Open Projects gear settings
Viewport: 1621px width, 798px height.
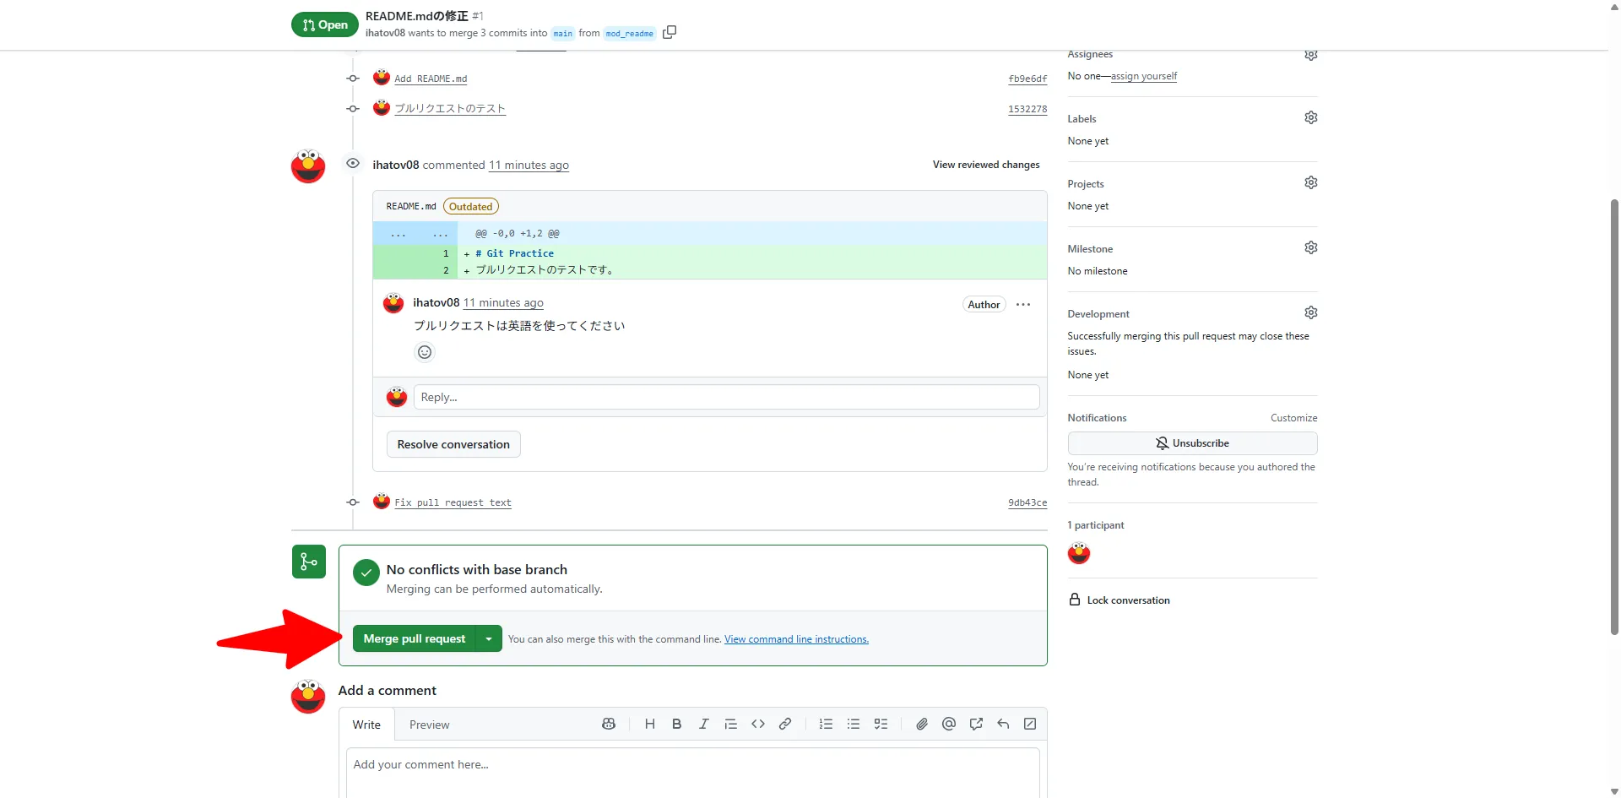click(1310, 182)
